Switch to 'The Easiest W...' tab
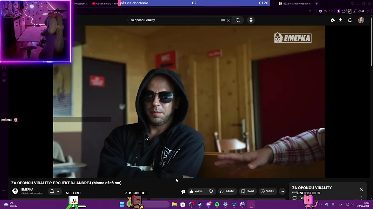This screenshot has width=373, height=209. (80, 3)
